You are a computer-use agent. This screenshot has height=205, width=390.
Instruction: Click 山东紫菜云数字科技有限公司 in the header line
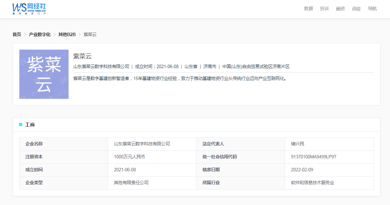[x=101, y=66]
